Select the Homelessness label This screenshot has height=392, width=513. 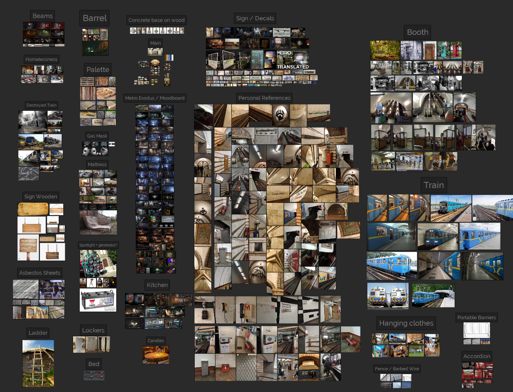(42, 59)
